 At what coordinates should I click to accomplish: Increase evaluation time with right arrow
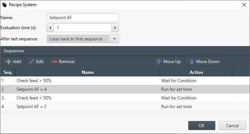point(115,28)
